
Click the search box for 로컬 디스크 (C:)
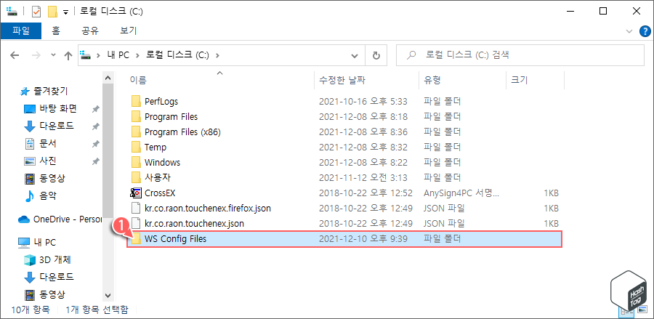point(520,55)
